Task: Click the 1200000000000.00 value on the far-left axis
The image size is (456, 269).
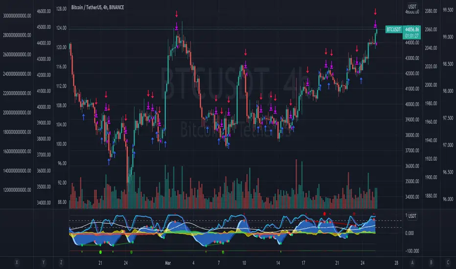Action: pos(17,190)
